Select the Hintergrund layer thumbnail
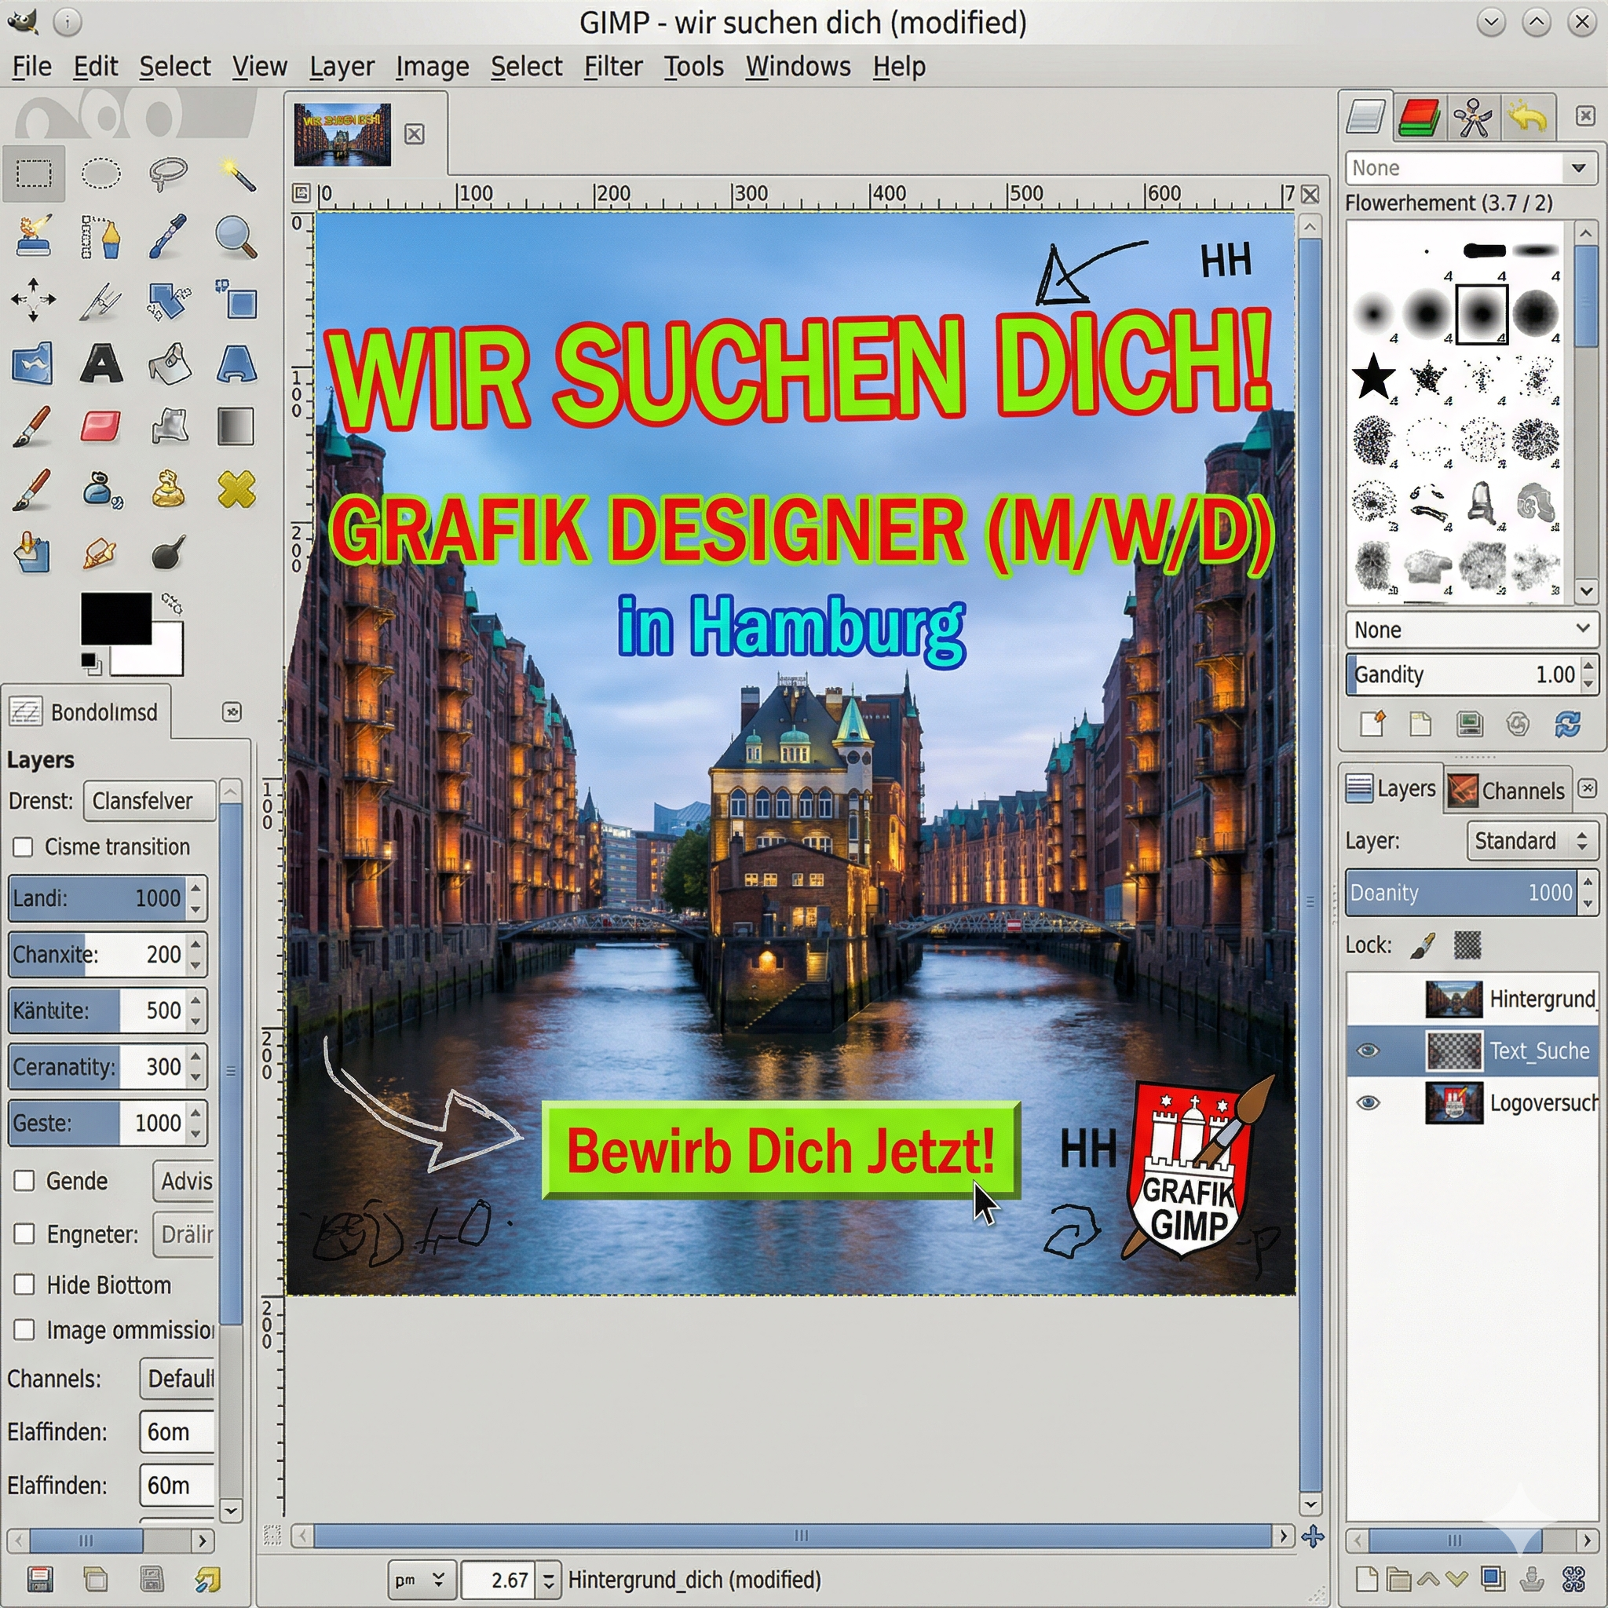The height and width of the screenshot is (1608, 1608). coord(1453,999)
